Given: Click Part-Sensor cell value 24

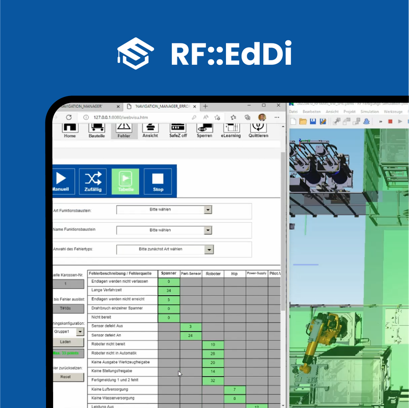Looking at the screenshot, I should point(191,336).
